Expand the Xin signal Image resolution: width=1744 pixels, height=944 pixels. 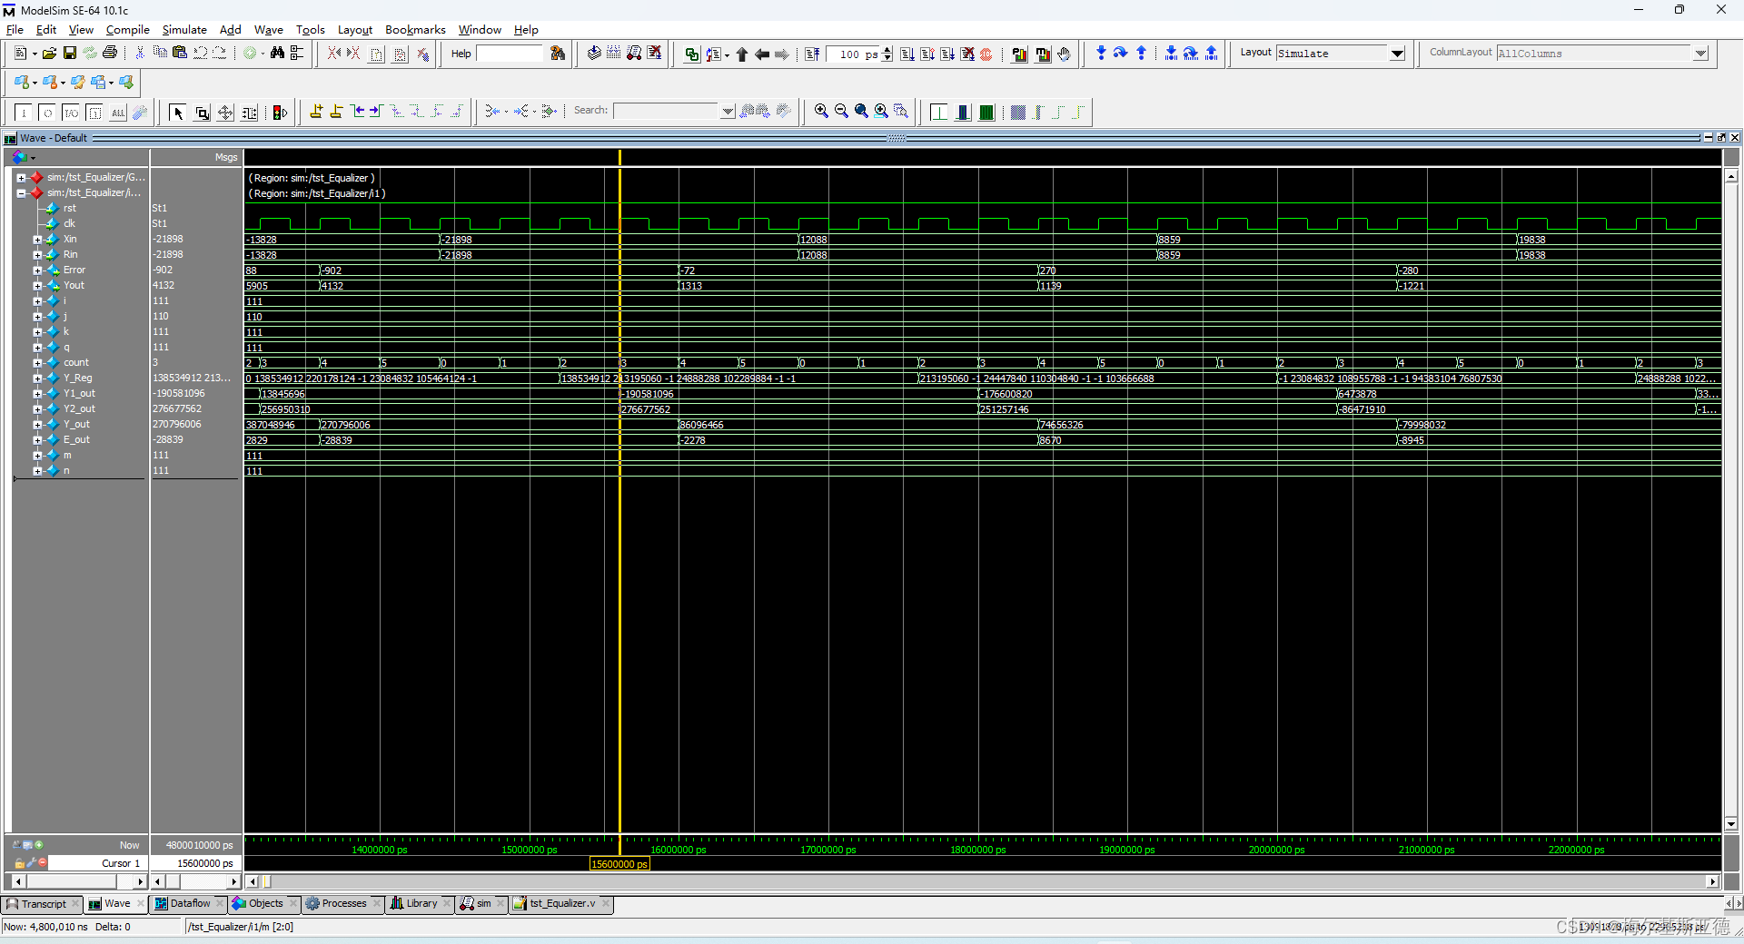37,240
